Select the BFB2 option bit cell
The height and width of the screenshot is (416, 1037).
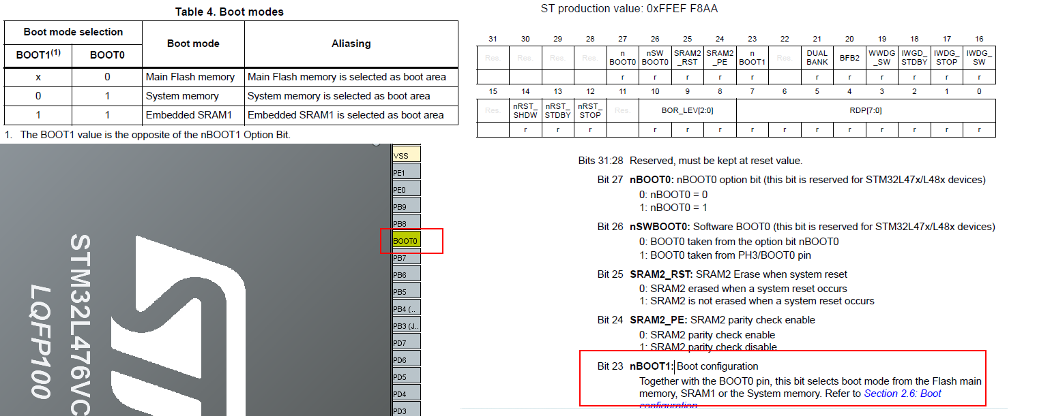pos(849,58)
